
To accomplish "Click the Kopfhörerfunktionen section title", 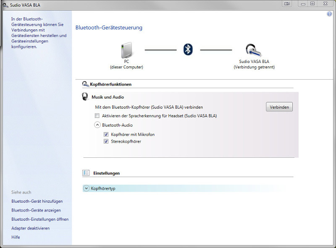I will pos(110,84).
